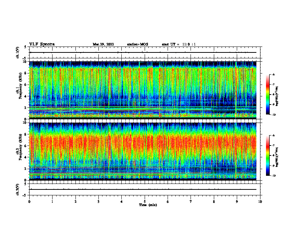Image resolution: width=293 pixels, height=226 pixels.
Task: Click the ch.1 frequency tick label "8"
Action: tap(26, 73)
